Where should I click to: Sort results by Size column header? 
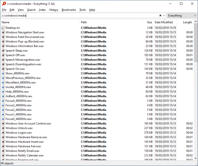coord(149,22)
